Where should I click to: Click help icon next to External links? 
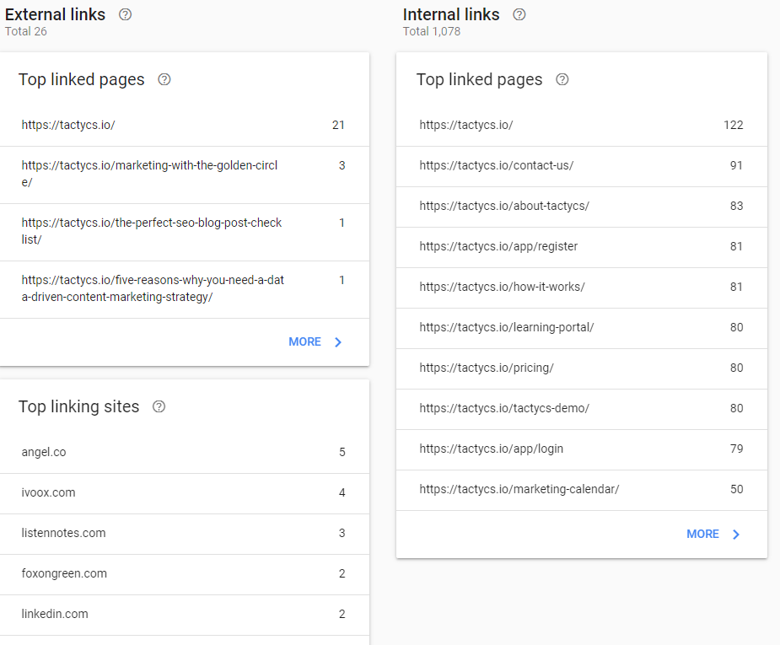[x=126, y=14]
